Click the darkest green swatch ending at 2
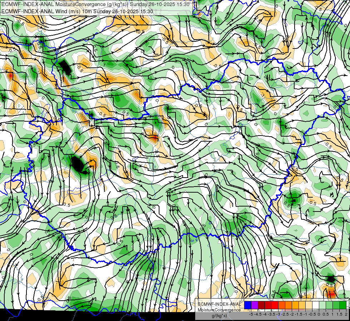Screen dimensions: 350x321 343,305
